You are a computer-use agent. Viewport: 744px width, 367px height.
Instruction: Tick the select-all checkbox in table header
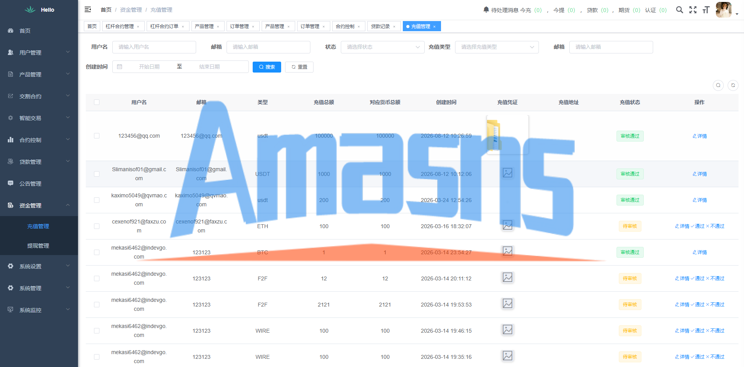pos(97,102)
